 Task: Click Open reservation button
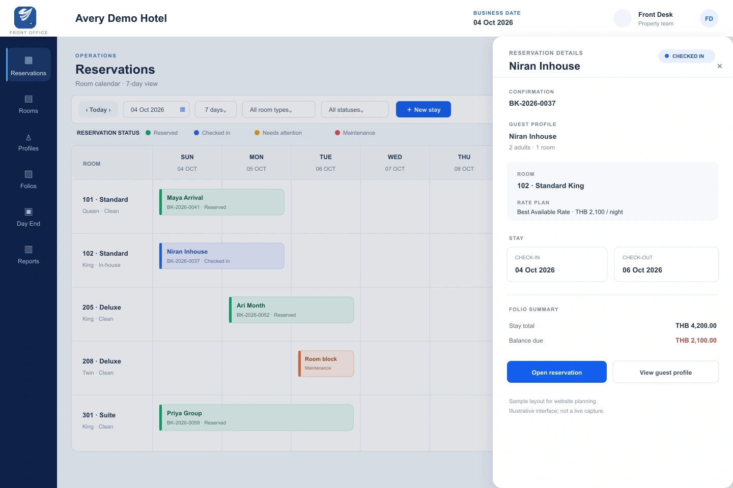pyautogui.click(x=557, y=372)
